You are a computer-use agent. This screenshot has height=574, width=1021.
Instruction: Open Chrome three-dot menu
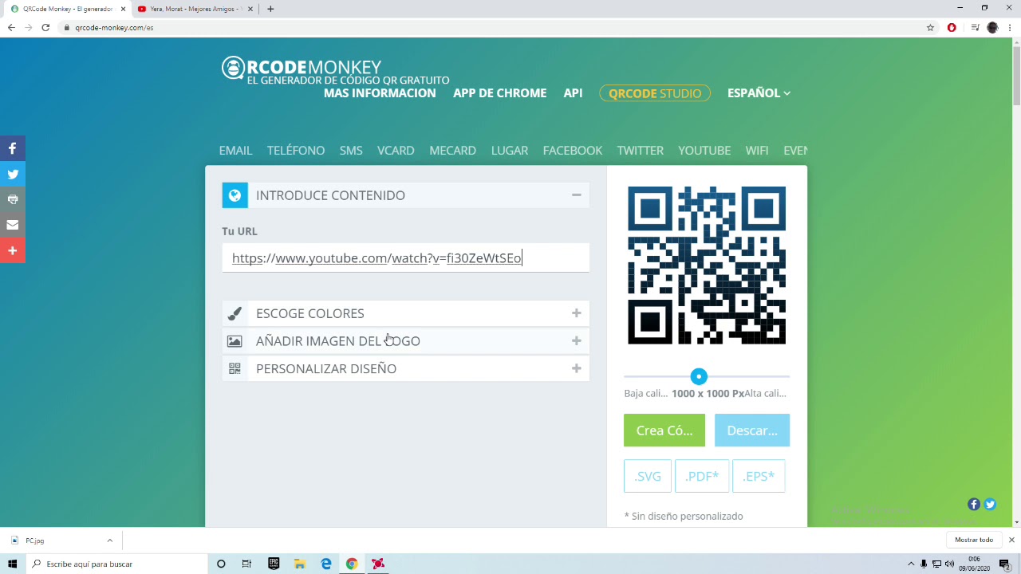point(1010,27)
